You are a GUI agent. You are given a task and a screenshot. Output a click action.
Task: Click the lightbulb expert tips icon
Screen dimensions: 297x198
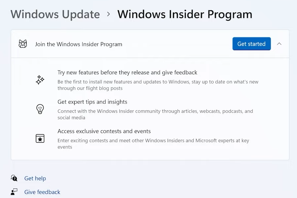(x=40, y=109)
